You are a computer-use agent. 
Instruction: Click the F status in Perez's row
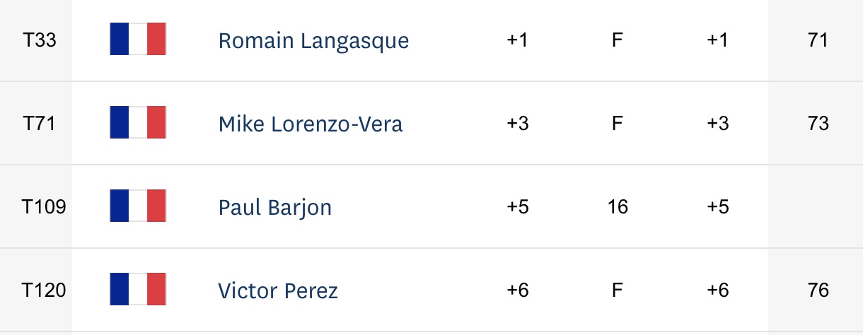[618, 290]
